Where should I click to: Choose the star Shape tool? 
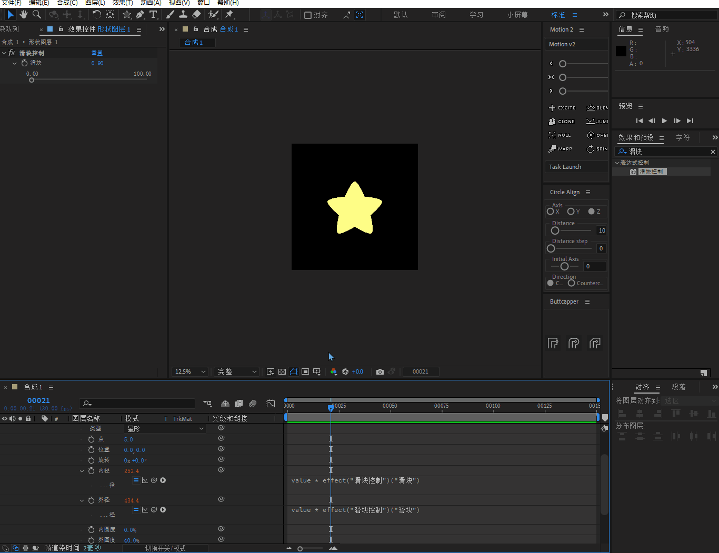pyautogui.click(x=127, y=15)
